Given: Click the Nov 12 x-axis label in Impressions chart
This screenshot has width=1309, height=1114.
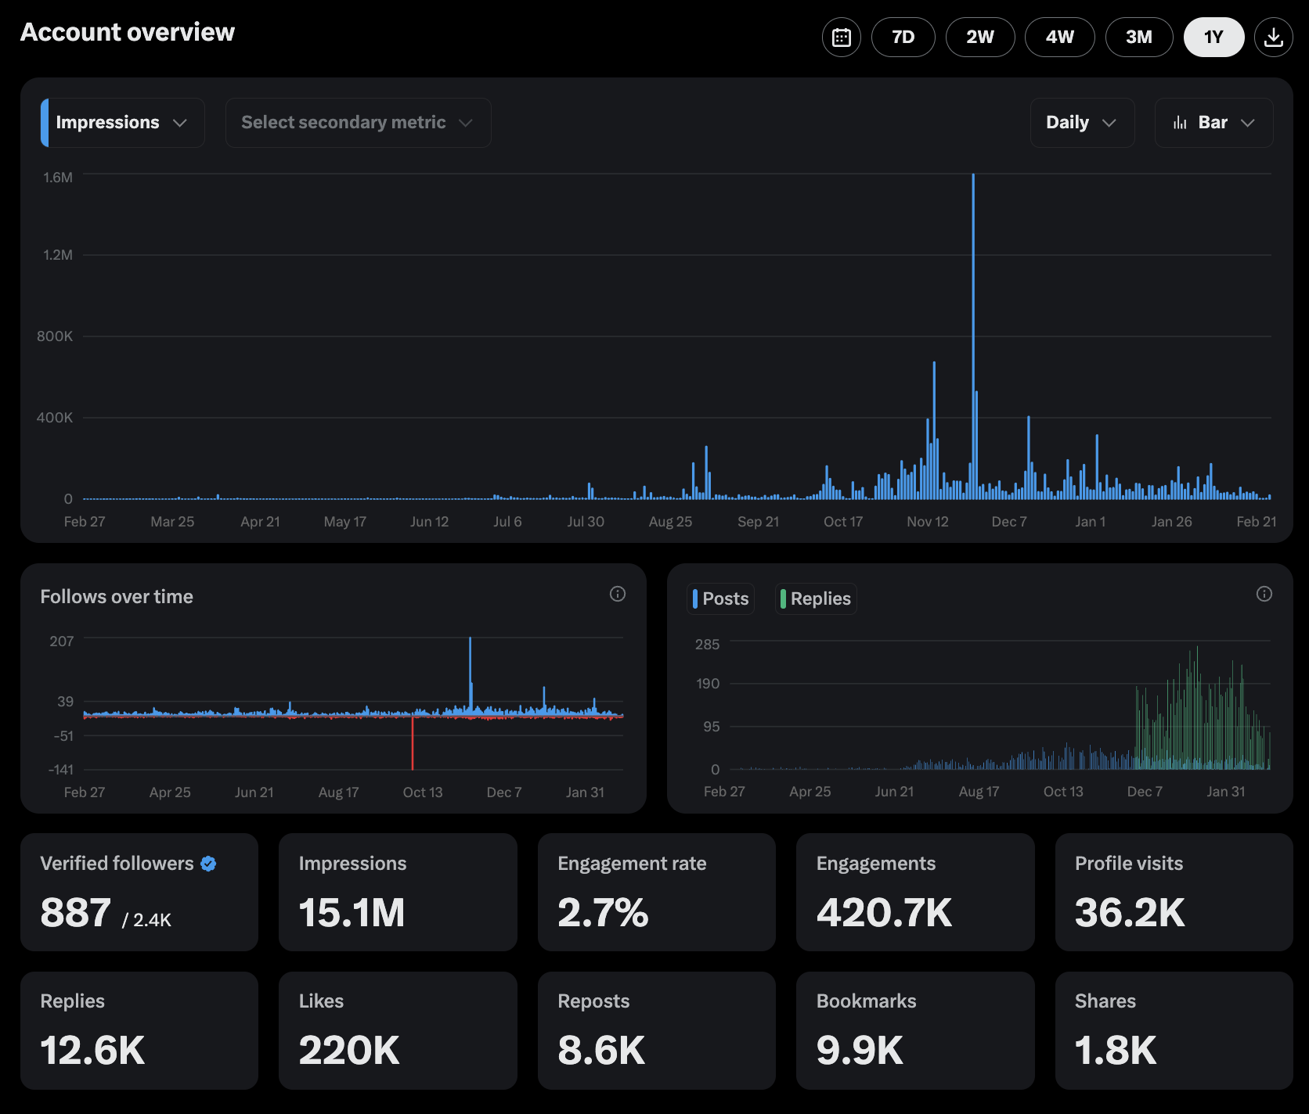Looking at the screenshot, I should tap(928, 522).
